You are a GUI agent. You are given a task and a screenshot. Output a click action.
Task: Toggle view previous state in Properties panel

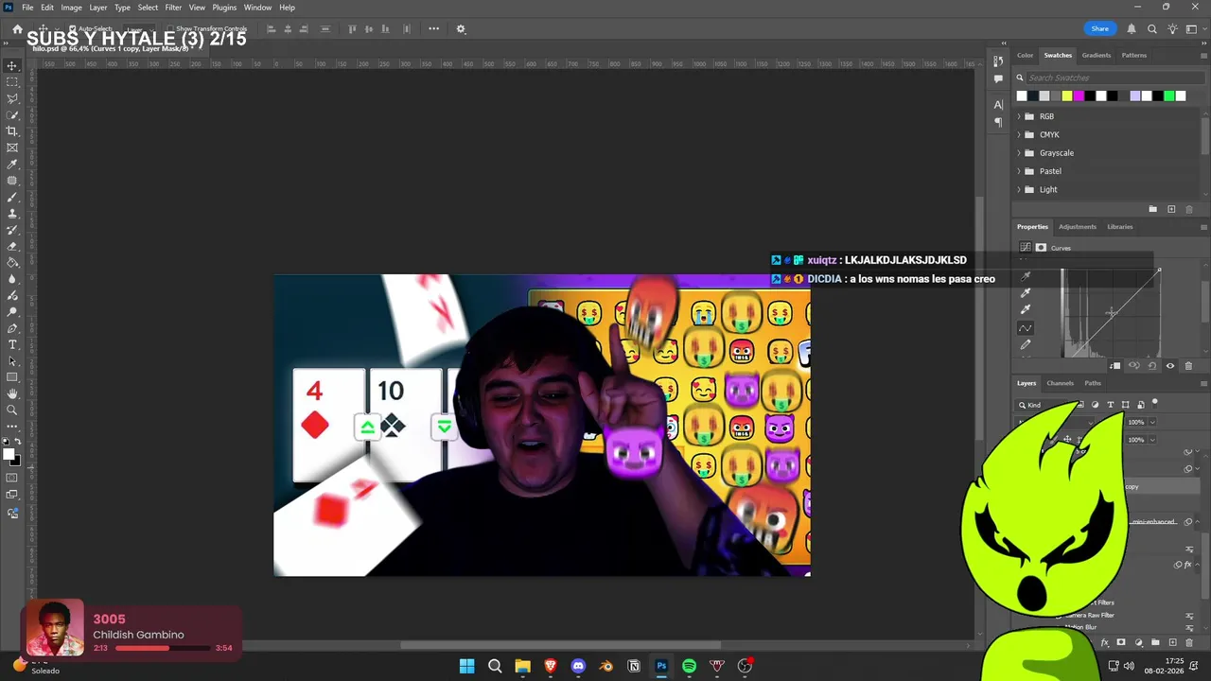(1133, 366)
